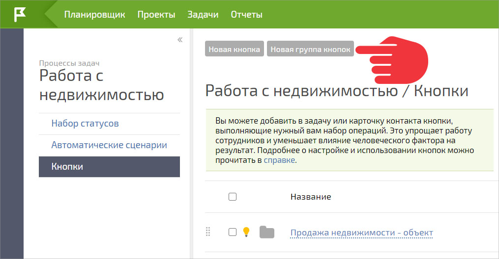The height and width of the screenshot is (259, 499).
Task: Open the Отчеты menu
Action: (247, 15)
